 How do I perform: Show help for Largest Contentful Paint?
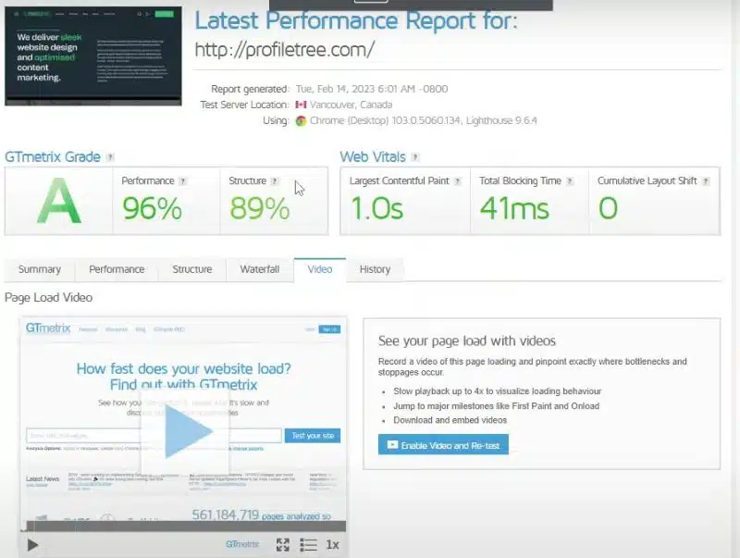pos(457,181)
